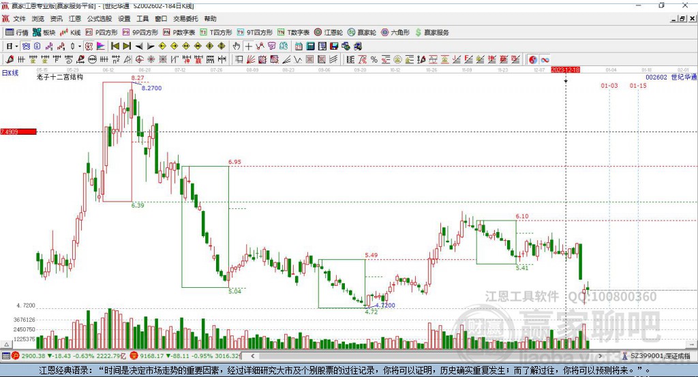Screen dimensions: 698x377
Task: Open the 江恩轮 Gann wheel
Action: tap(328, 33)
